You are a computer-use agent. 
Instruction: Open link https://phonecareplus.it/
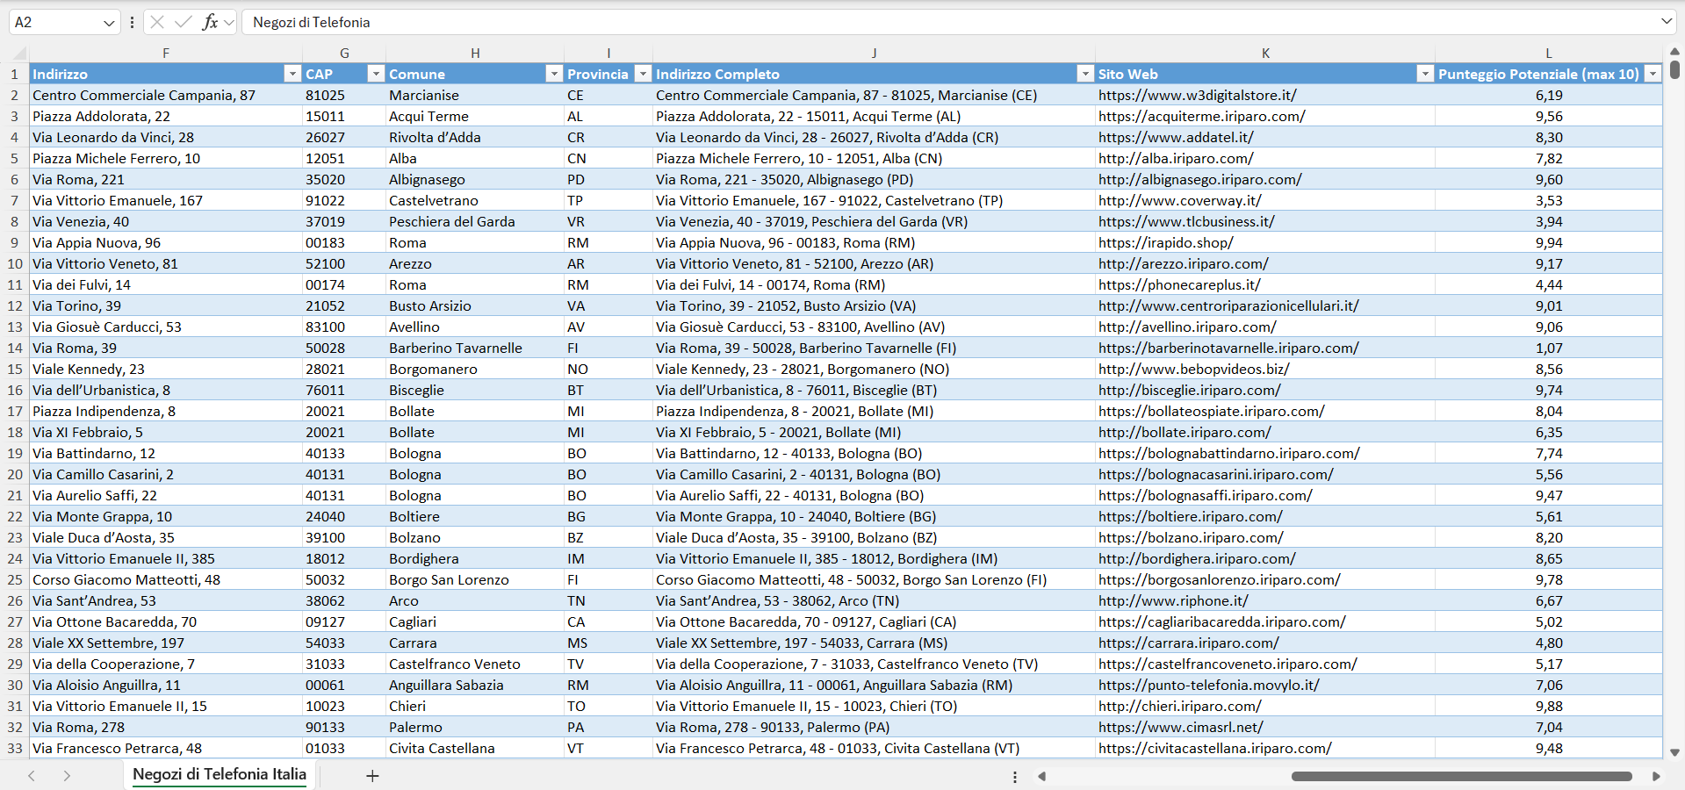[1178, 284]
